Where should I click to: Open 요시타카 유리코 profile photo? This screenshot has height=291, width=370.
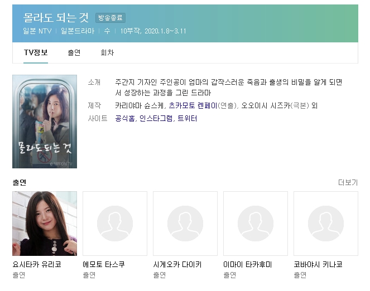pos(45,224)
